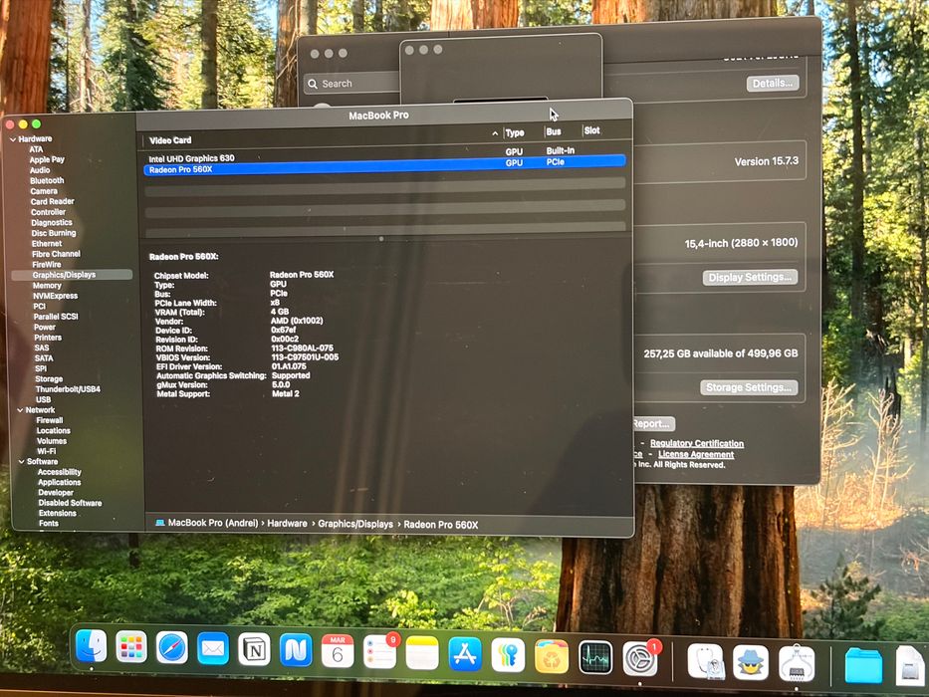The image size is (929, 697).
Task: Click the Report... button
Action: click(653, 424)
